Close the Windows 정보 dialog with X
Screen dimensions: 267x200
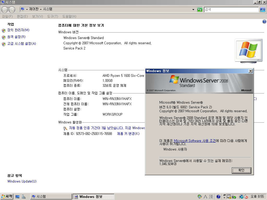pyautogui.click(x=251, y=71)
